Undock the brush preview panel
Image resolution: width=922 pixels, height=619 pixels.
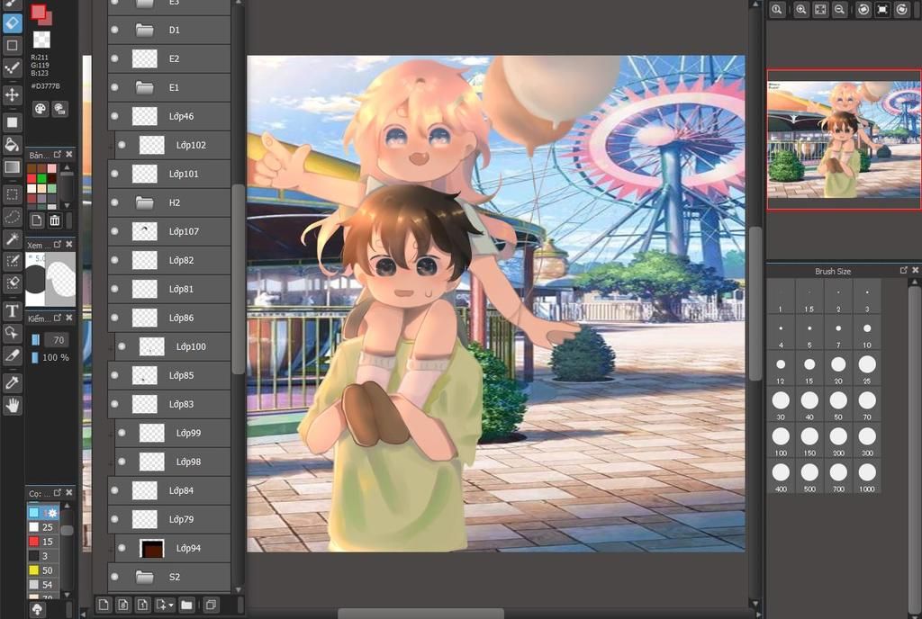point(58,245)
